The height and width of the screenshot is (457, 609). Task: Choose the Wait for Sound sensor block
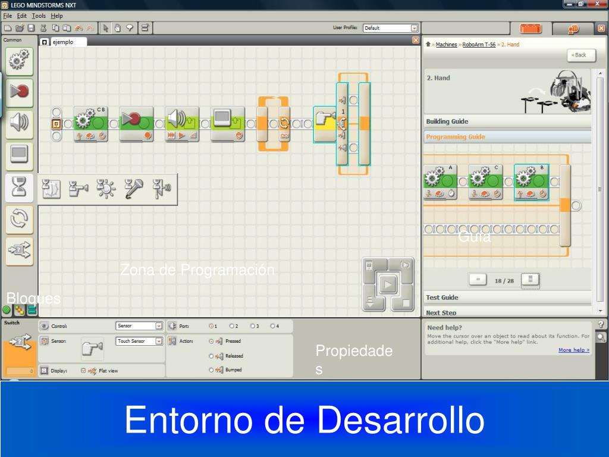pyautogui.click(x=134, y=189)
